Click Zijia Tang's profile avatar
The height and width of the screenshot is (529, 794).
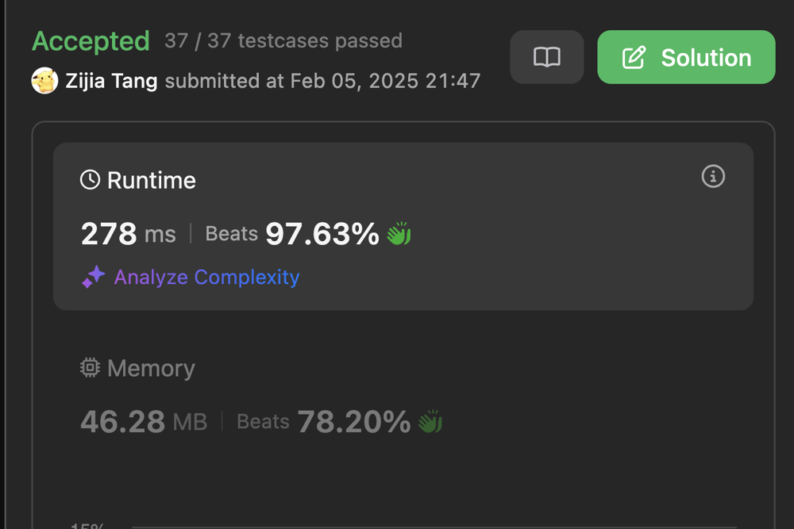click(x=44, y=81)
